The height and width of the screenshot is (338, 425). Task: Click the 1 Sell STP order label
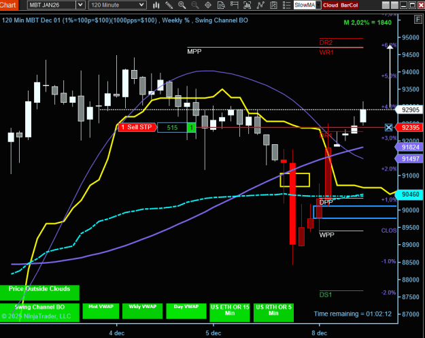137,127
